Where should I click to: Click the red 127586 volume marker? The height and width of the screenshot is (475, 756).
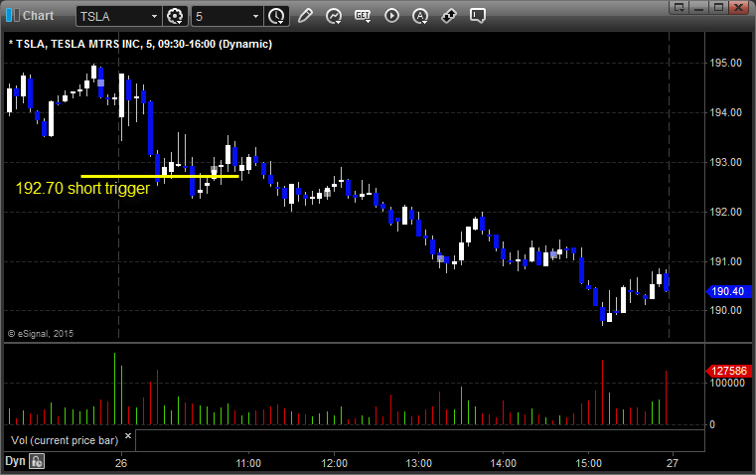pos(723,371)
